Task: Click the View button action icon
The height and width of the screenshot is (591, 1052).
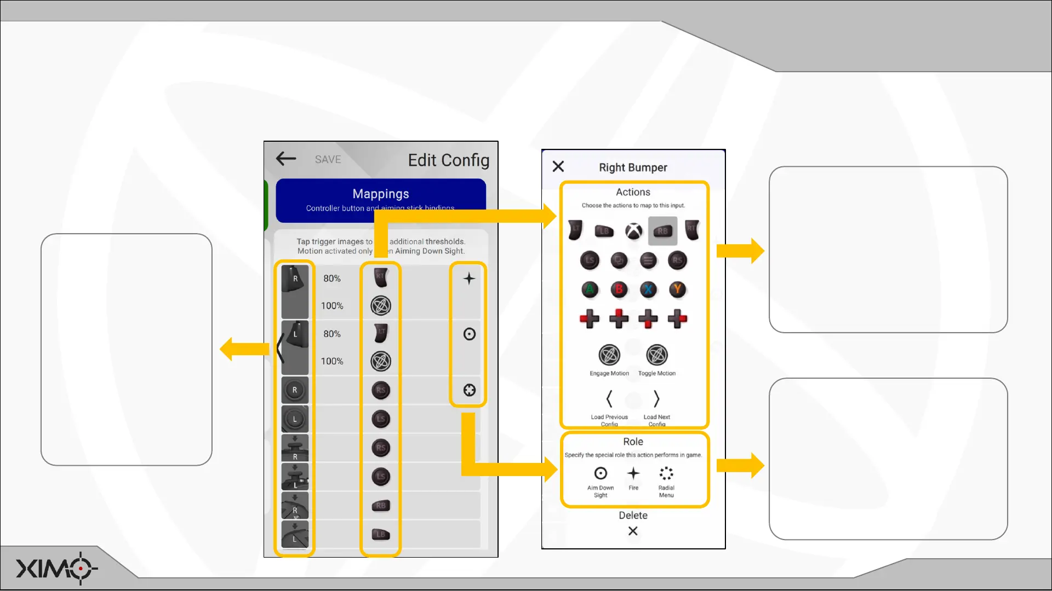Action: (x=619, y=260)
